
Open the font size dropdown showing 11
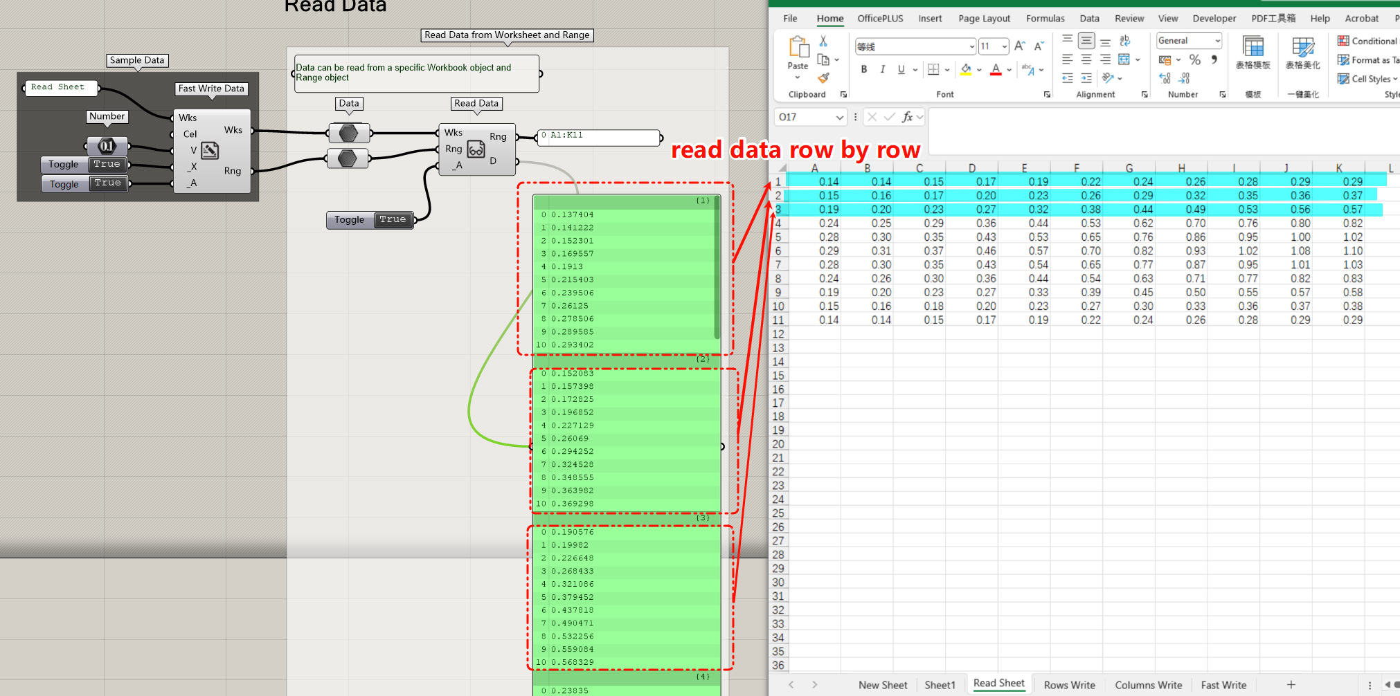tap(1004, 46)
